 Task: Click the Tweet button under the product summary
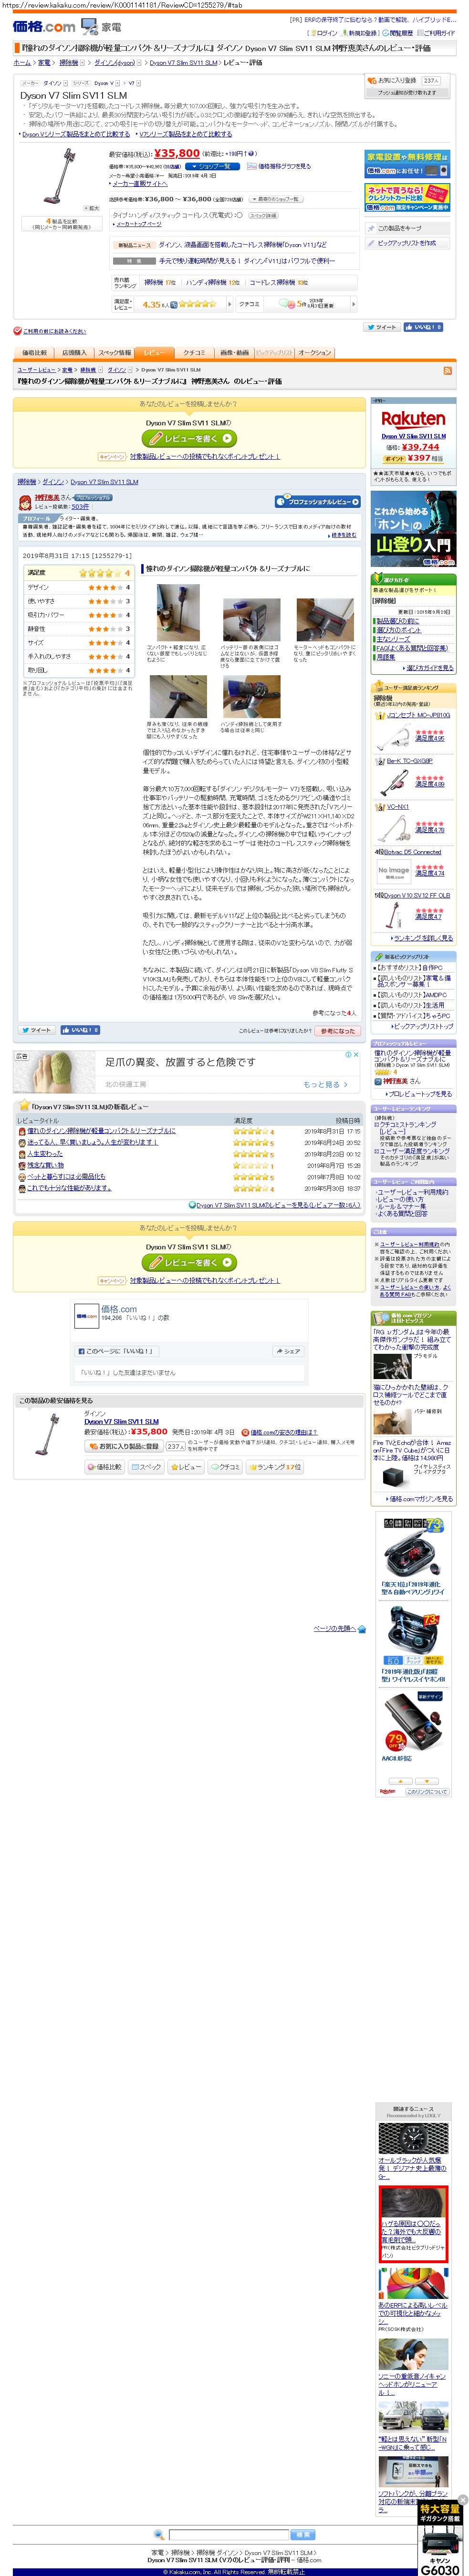382,327
